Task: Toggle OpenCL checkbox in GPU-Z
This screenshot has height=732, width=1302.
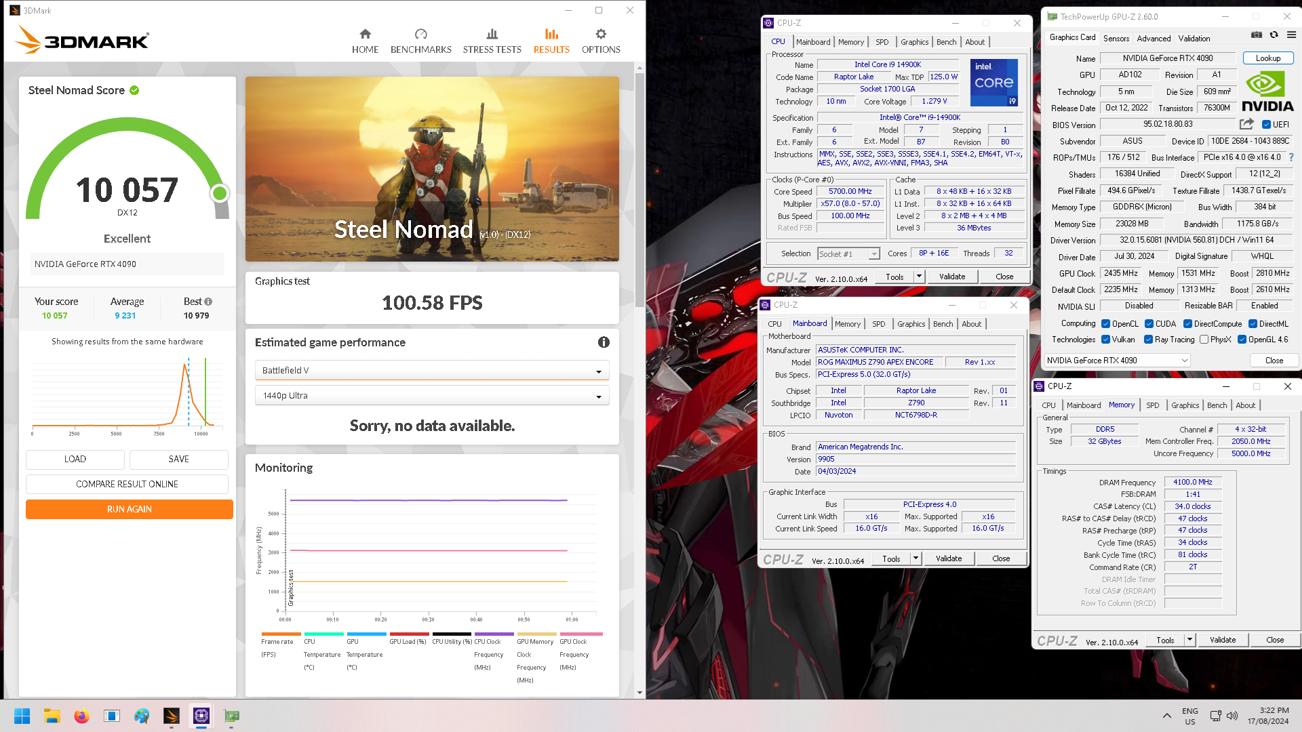Action: (x=1105, y=324)
